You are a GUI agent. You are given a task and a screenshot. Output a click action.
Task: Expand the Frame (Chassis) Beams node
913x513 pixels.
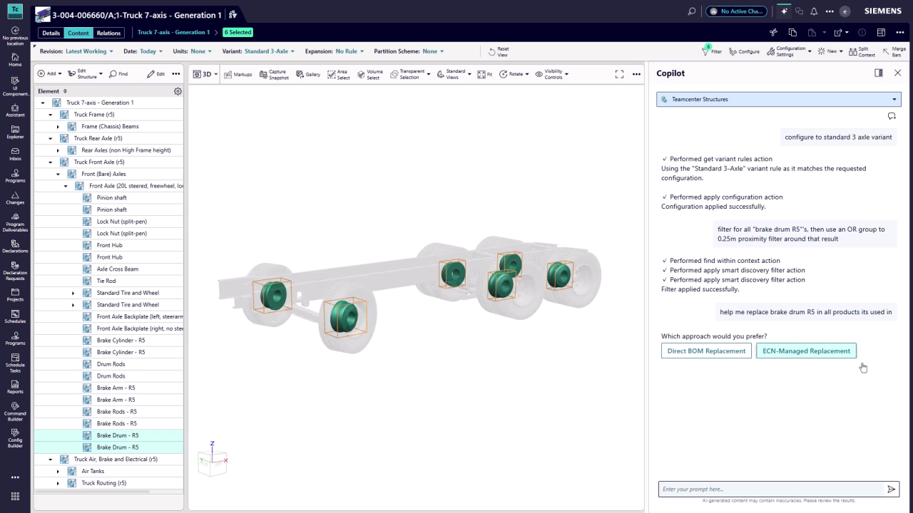click(x=58, y=126)
